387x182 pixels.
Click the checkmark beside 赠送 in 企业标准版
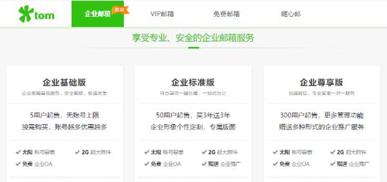click(x=204, y=164)
